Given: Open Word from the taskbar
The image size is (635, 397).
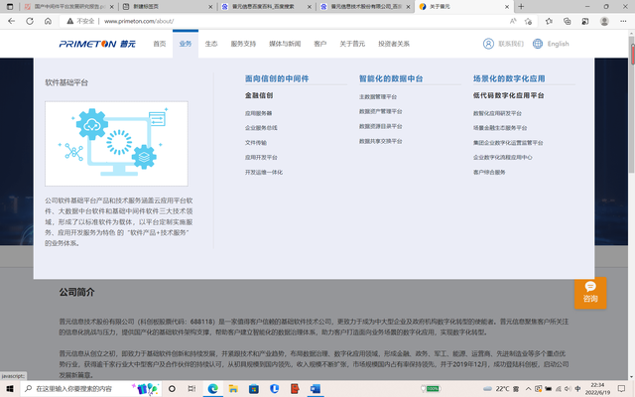Looking at the screenshot, I should pos(316,389).
